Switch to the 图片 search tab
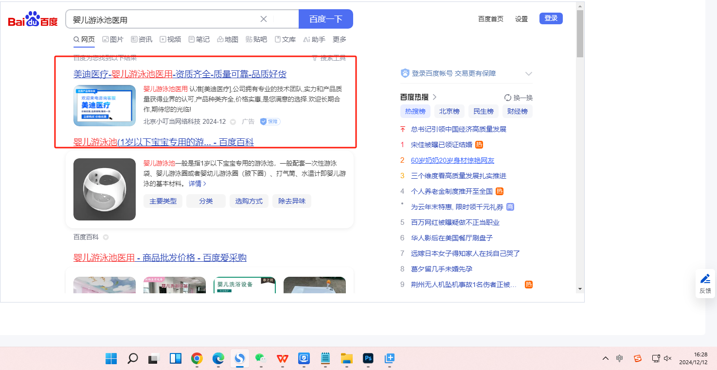Image resolution: width=717 pixels, height=370 pixels. (113, 39)
